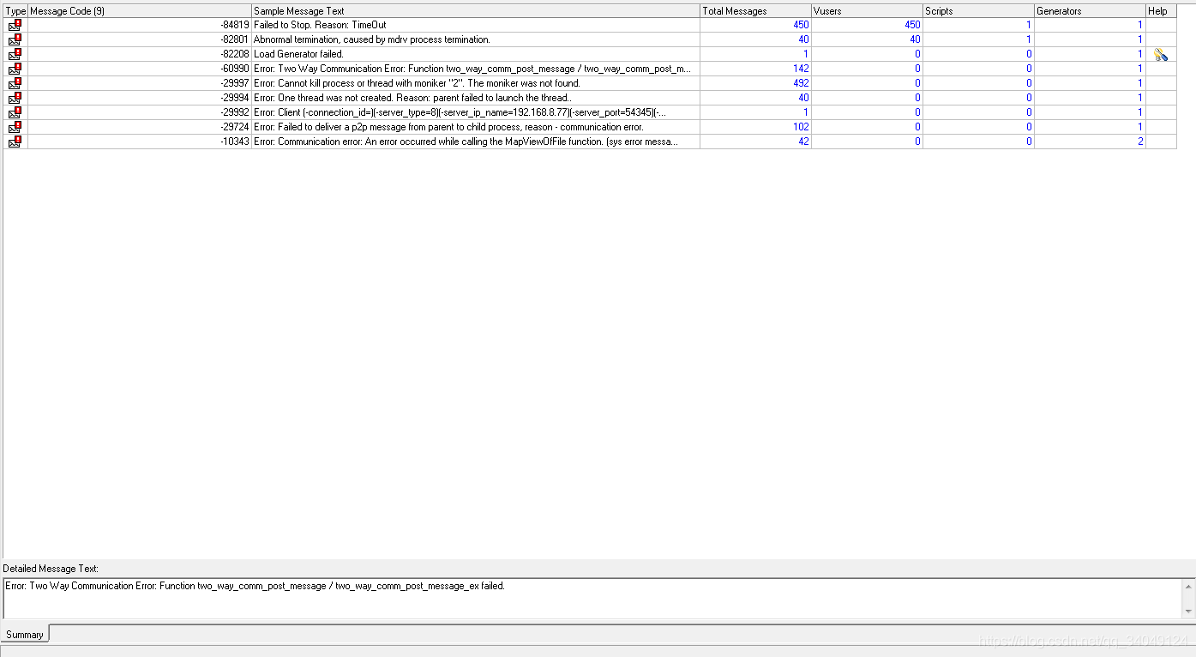Screen dimensions: 1196x657
Task: Open the troubleshooting Help lightbulb icon
Action: click(x=1161, y=54)
